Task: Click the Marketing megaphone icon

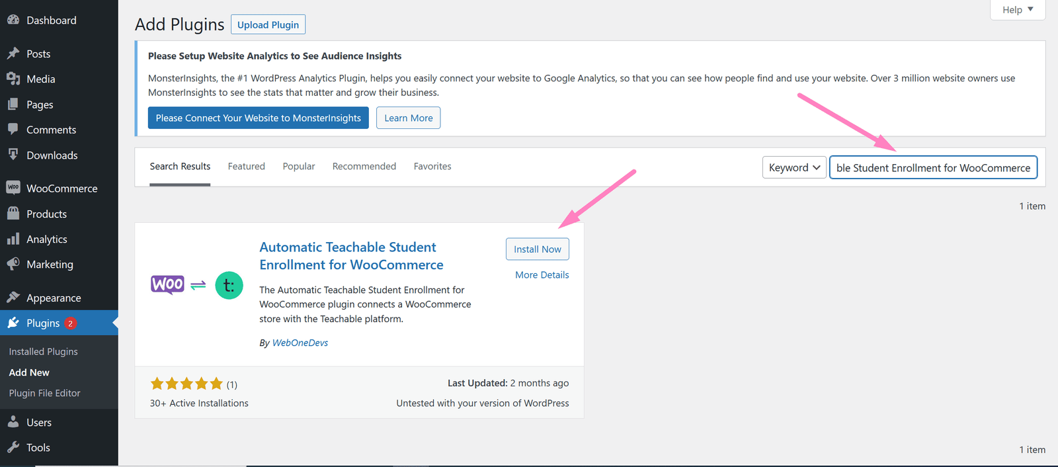Action: (x=13, y=264)
